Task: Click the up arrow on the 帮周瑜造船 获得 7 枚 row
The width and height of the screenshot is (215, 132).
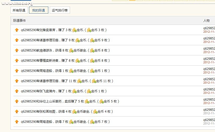Action: tap(17, 122)
